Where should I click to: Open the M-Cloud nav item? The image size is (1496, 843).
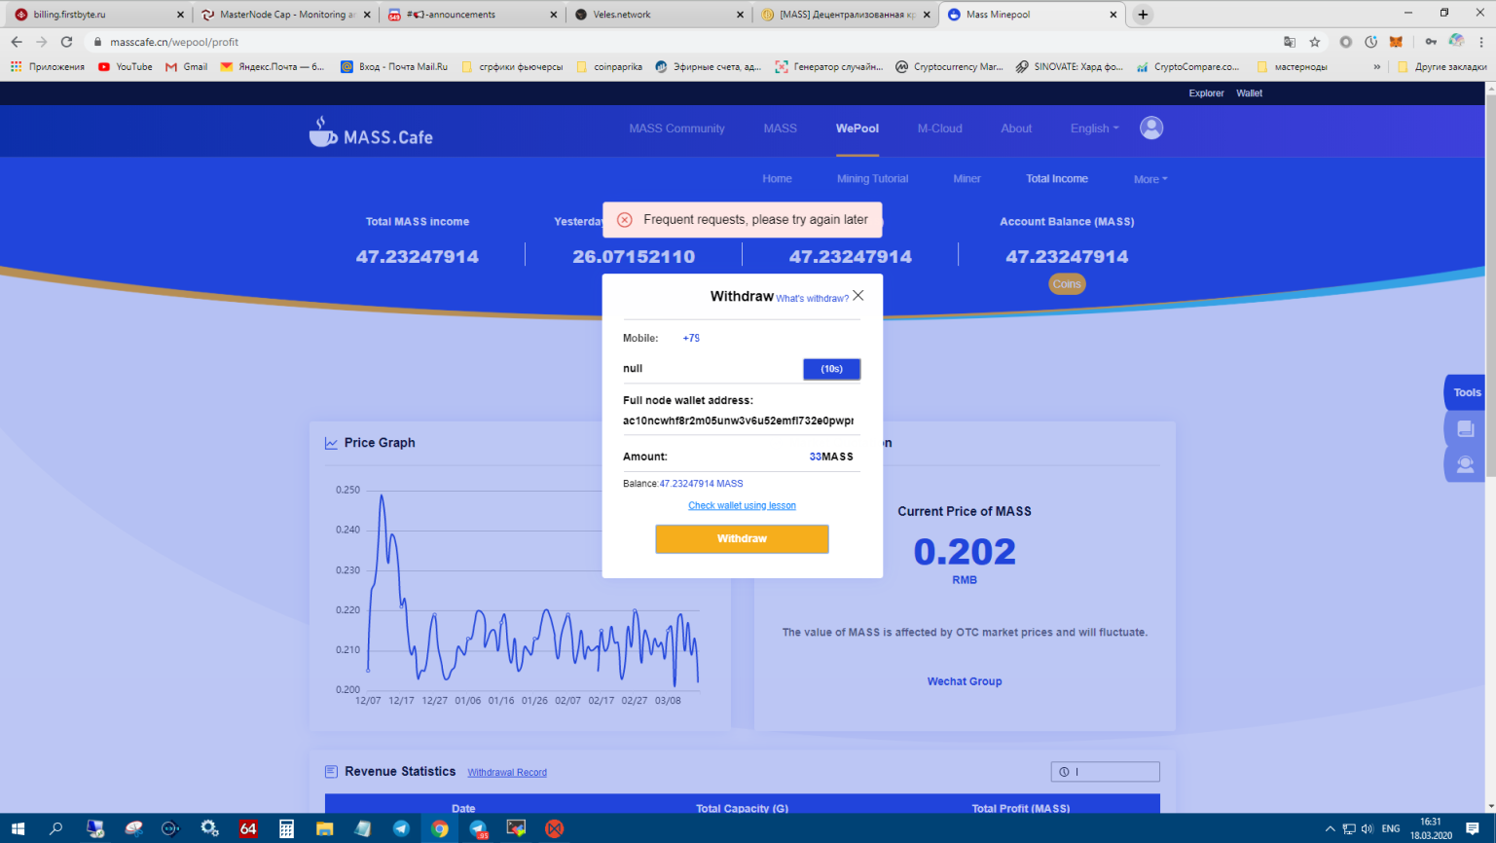(939, 128)
